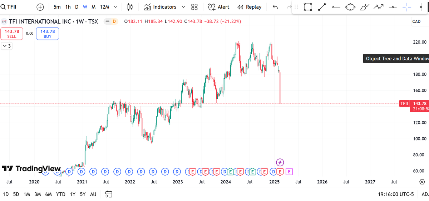Viewport: 429px width, 201px height.
Task: Grab the drawing toolbar drag handle
Action: 296,7
